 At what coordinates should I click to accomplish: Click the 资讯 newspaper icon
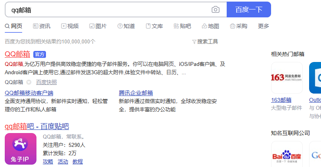[35, 26]
